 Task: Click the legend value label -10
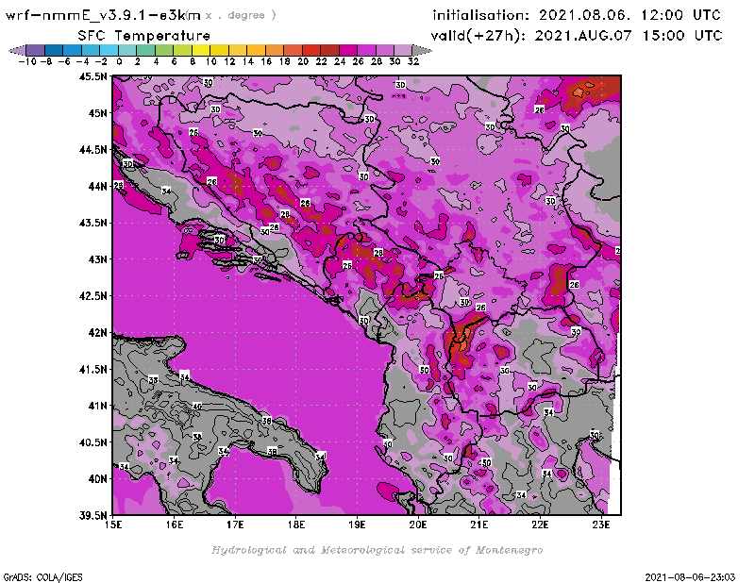point(27,62)
